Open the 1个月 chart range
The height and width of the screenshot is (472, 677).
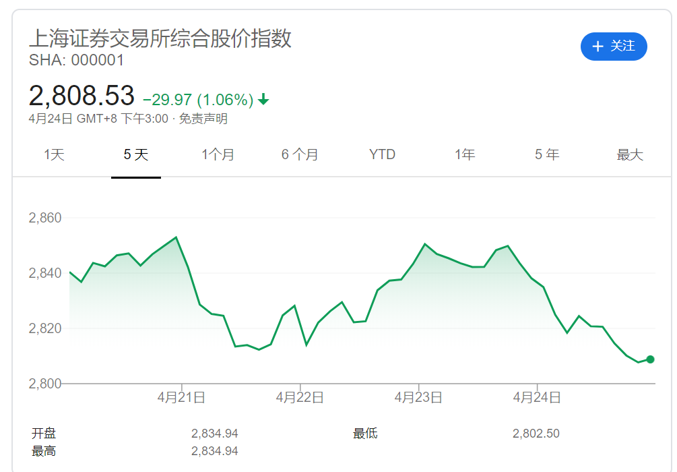pyautogui.click(x=218, y=154)
